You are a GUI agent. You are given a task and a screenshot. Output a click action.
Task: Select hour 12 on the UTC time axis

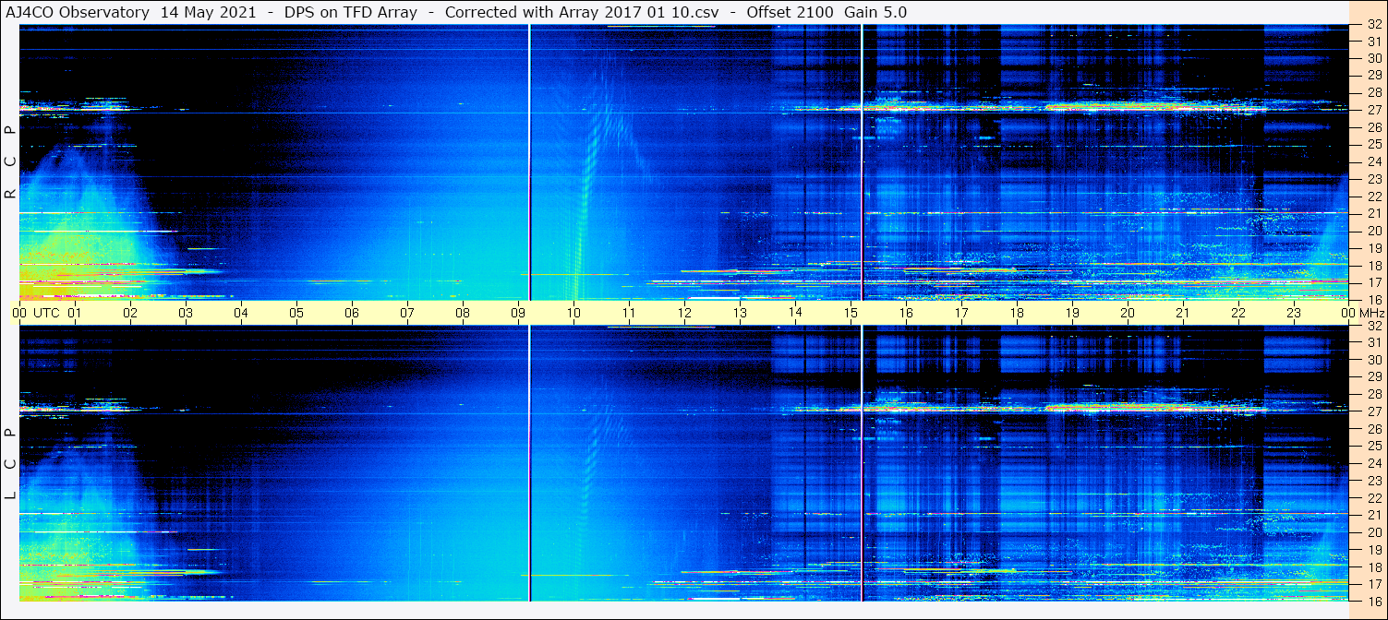(x=684, y=313)
